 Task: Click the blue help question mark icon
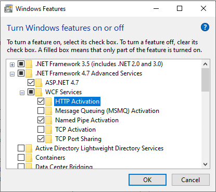pos(205,27)
